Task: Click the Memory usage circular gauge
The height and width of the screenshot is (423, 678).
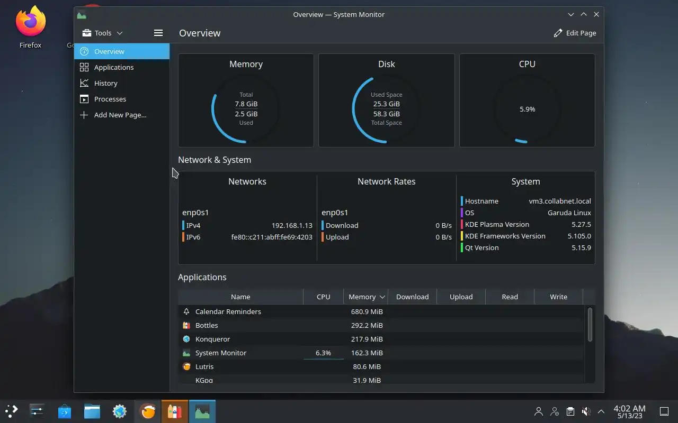Action: pyautogui.click(x=246, y=109)
